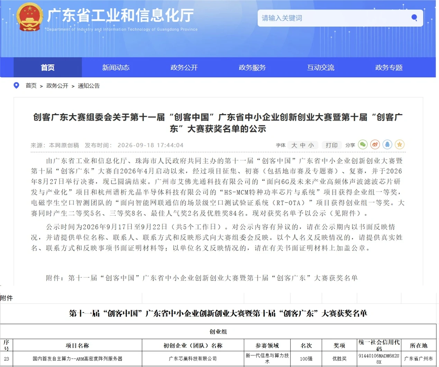
Task: Click the 广东省广州市 location cell
Action: coord(419,359)
